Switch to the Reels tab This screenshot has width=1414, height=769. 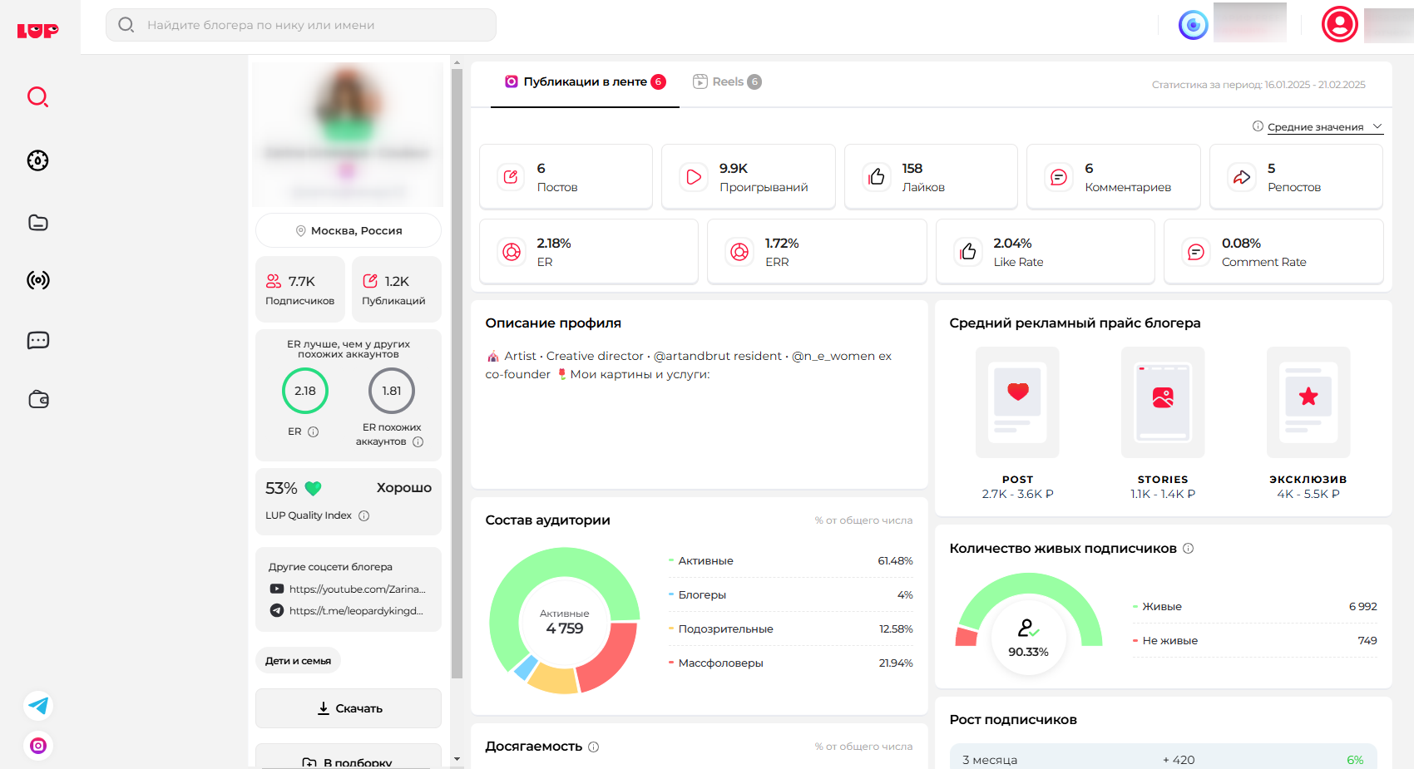(727, 81)
